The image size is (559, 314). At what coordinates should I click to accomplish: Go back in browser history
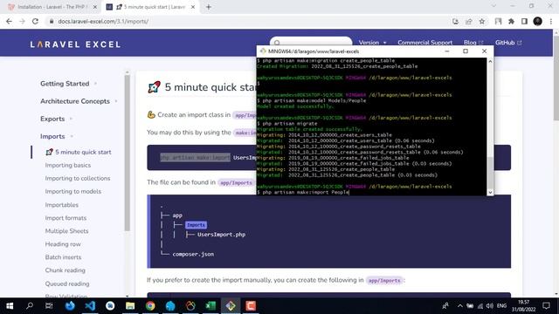pyautogui.click(x=9, y=21)
